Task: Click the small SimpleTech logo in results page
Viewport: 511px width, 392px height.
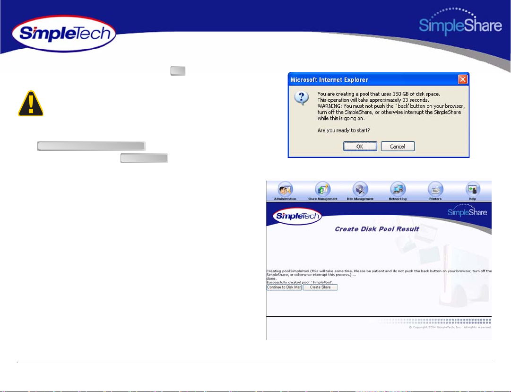Action: tap(297, 216)
